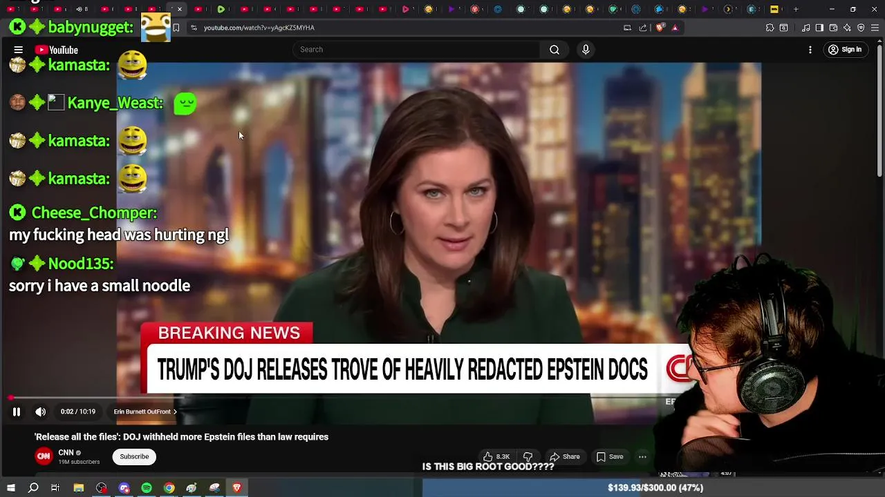Click the Brave browser taskbar icon

(236, 488)
